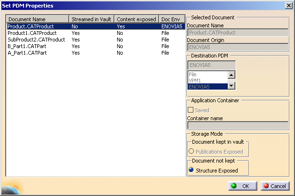295x196 pixels.
Task: Select Structure Exposed radio button
Action: [x=191, y=170]
